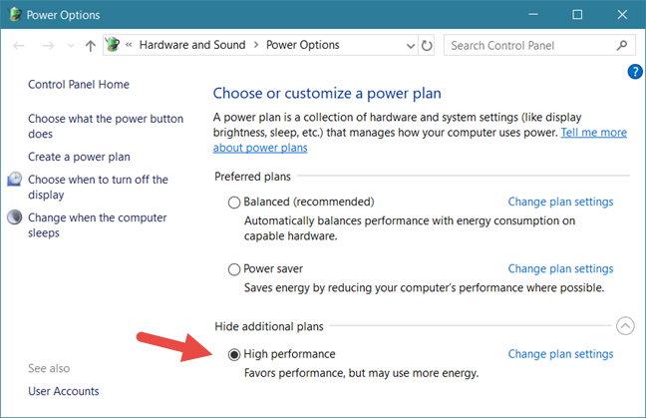Select the High performance radio button

(234, 354)
